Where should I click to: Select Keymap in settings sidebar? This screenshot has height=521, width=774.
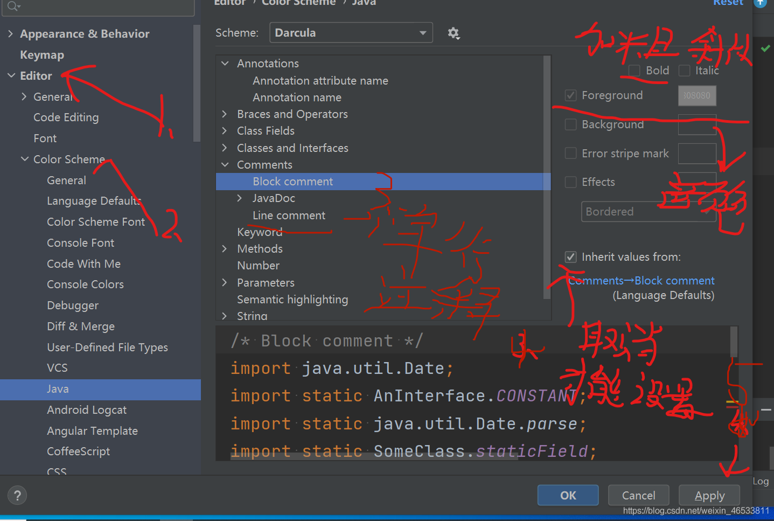tap(42, 55)
